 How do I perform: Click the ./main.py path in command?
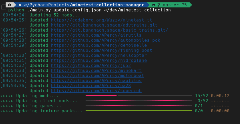click(x=39, y=10)
